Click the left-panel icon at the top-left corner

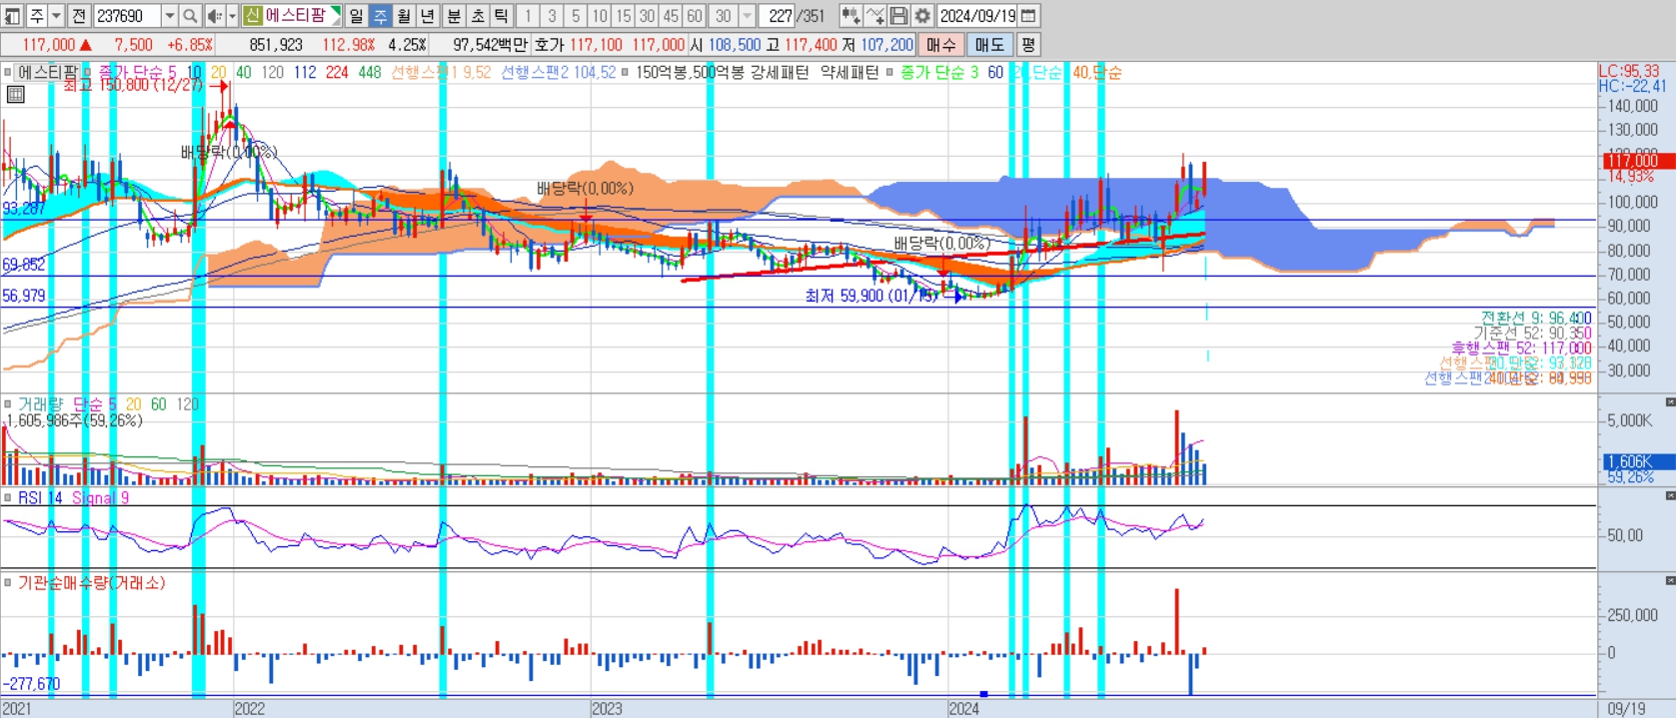pos(12,16)
